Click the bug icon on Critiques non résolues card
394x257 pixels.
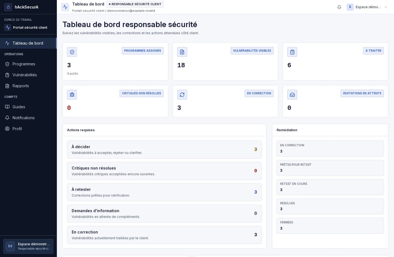72,95
